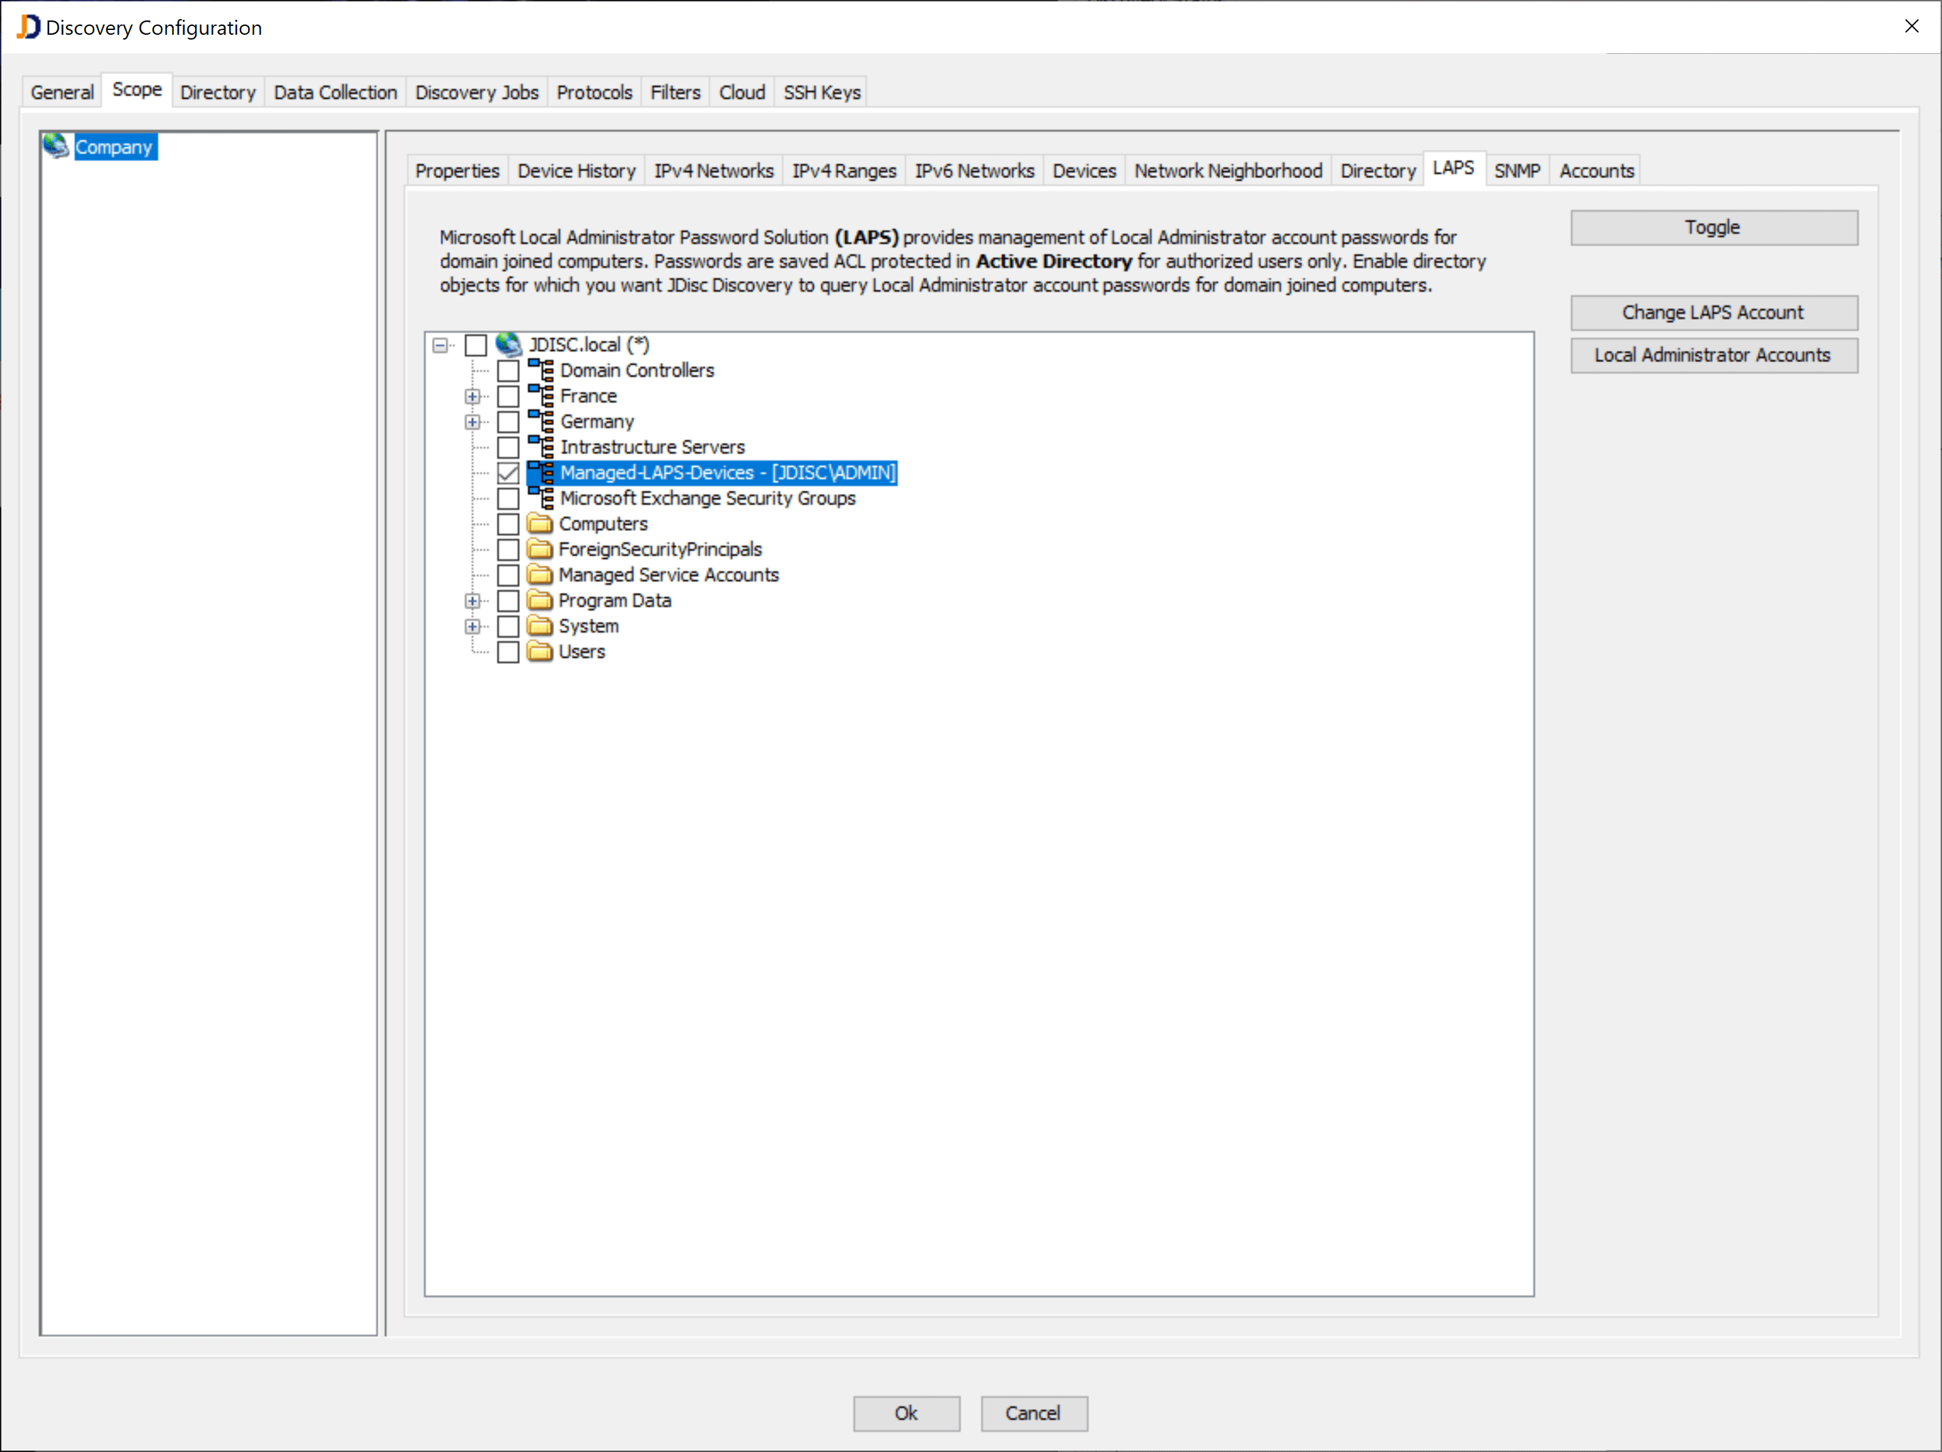Click the globe icon next to JDISC.local

click(509, 345)
